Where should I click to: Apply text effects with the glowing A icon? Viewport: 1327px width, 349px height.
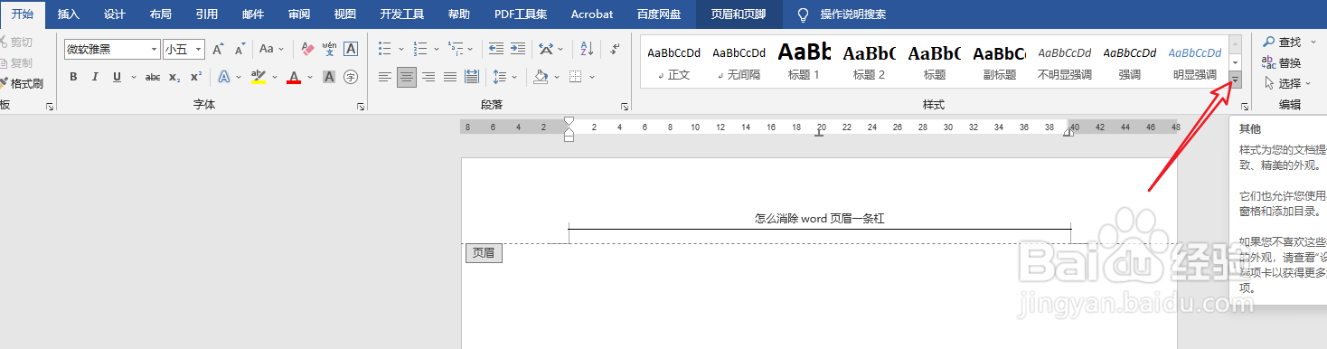[224, 77]
